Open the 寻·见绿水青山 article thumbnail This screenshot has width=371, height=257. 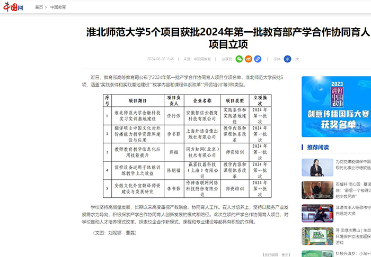point(317,235)
